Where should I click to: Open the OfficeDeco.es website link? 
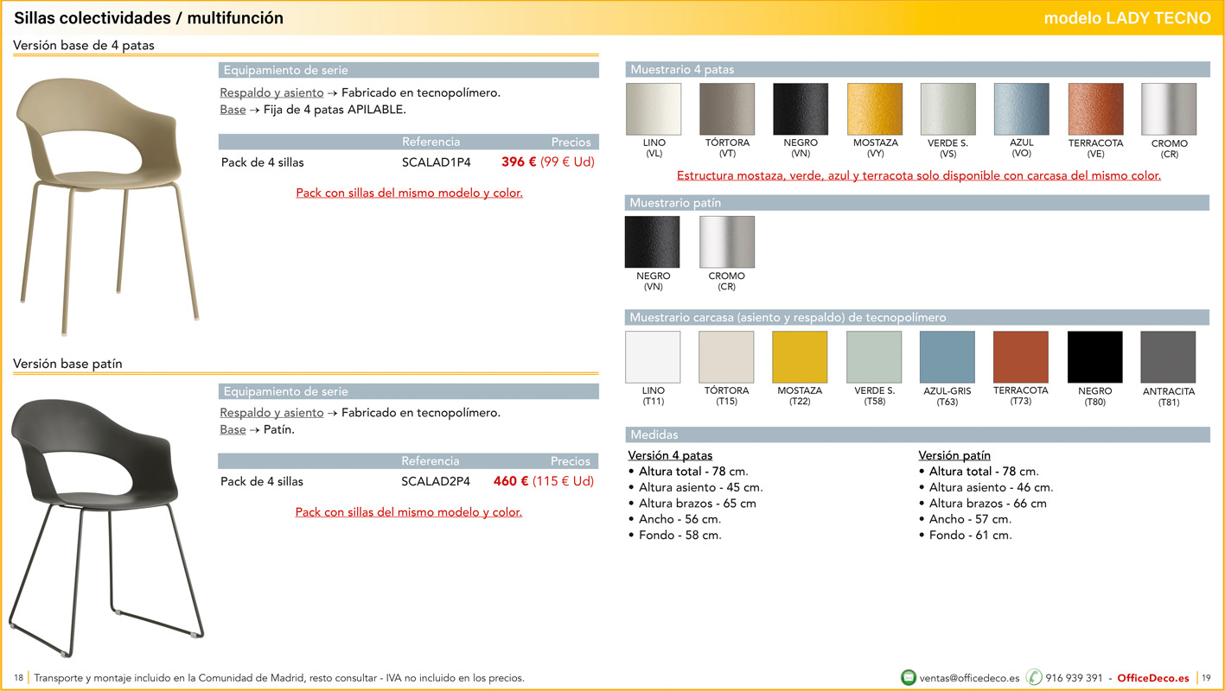(x=1152, y=678)
